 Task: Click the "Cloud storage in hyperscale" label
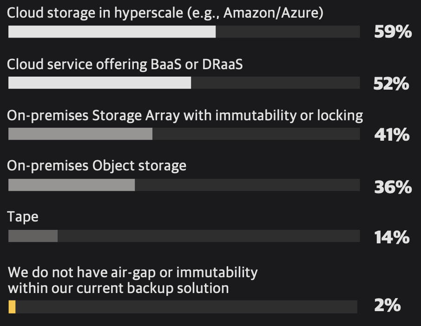tap(165, 13)
